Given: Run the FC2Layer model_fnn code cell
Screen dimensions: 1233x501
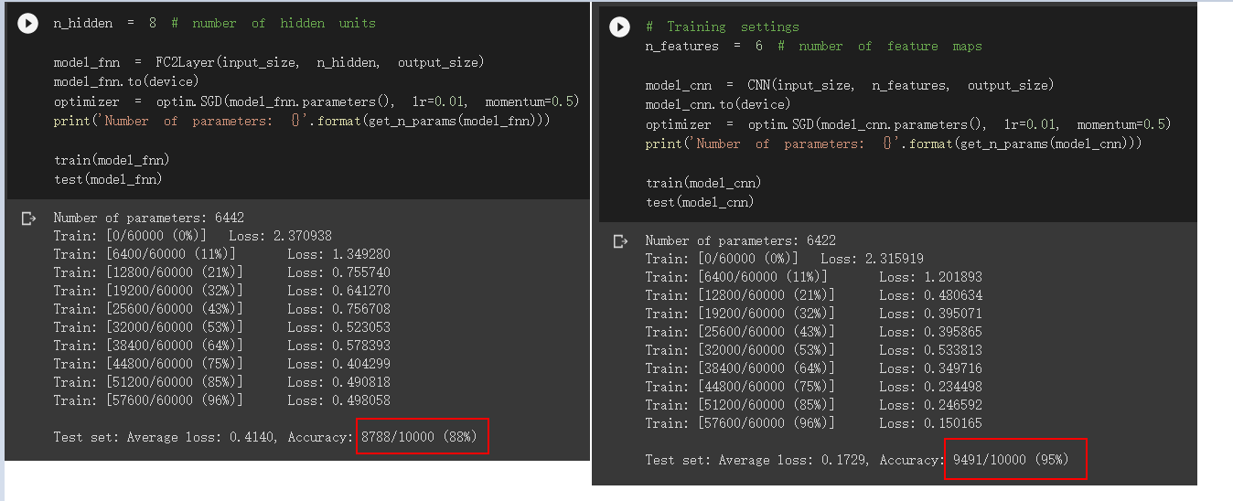Looking at the screenshot, I should click(x=28, y=24).
